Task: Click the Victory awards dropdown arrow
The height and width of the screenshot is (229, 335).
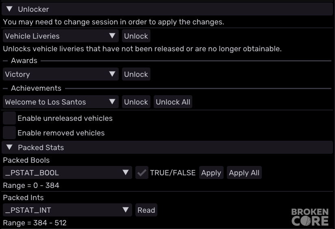Action: [112, 74]
